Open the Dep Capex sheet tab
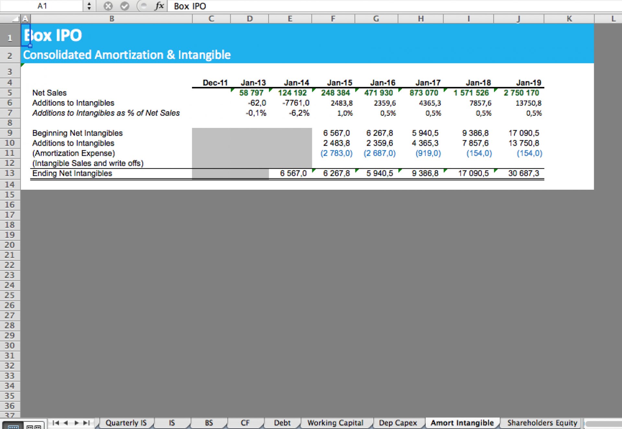622x429 pixels. point(398,423)
